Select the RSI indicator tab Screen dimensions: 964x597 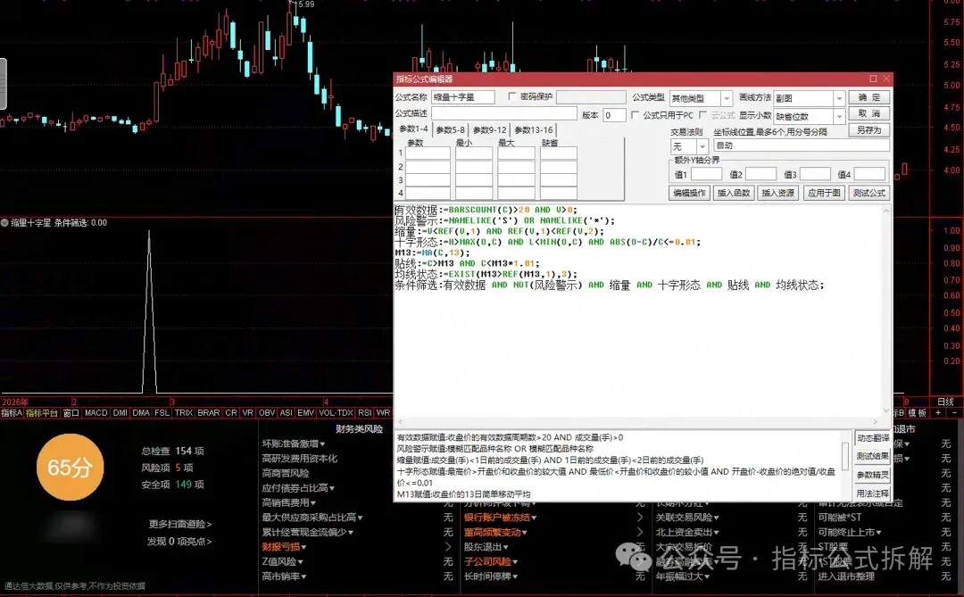364,412
